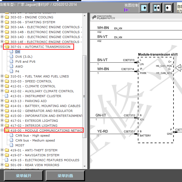
Task: Select the D4 wiring diagram
Action: click(18, 52)
